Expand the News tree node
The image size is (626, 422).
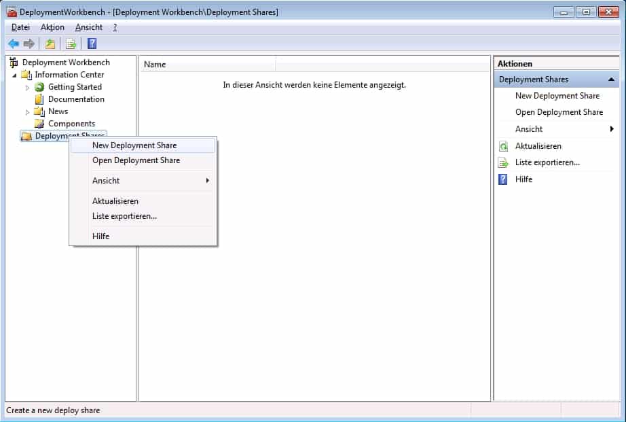[x=27, y=112]
